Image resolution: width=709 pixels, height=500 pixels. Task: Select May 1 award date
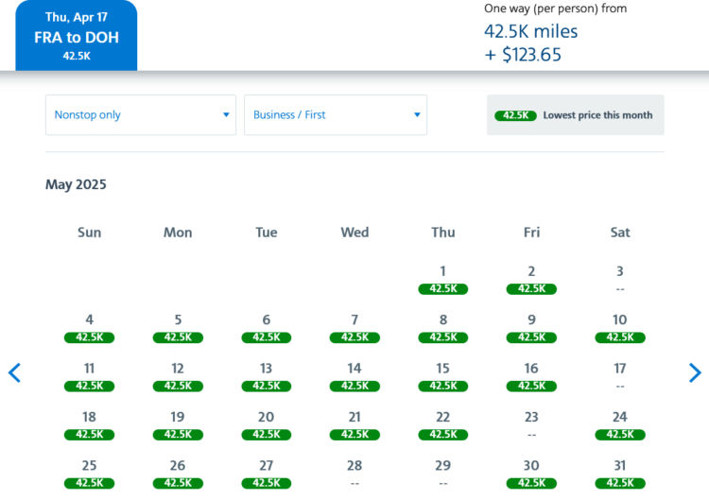[443, 280]
